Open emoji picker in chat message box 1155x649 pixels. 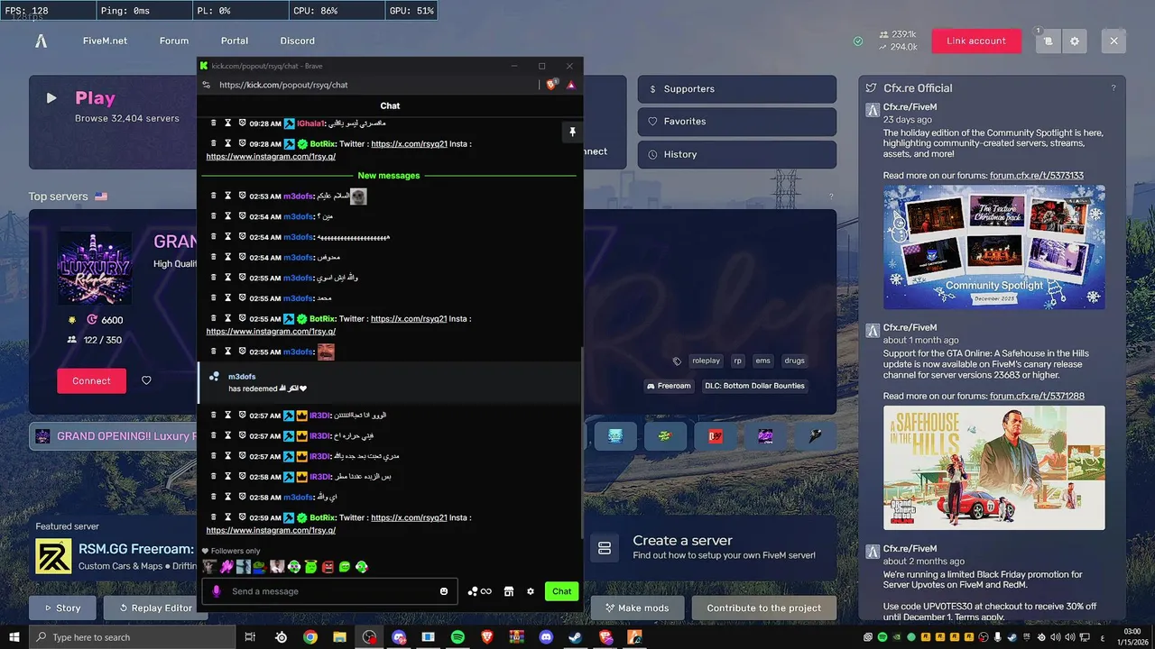click(x=444, y=591)
